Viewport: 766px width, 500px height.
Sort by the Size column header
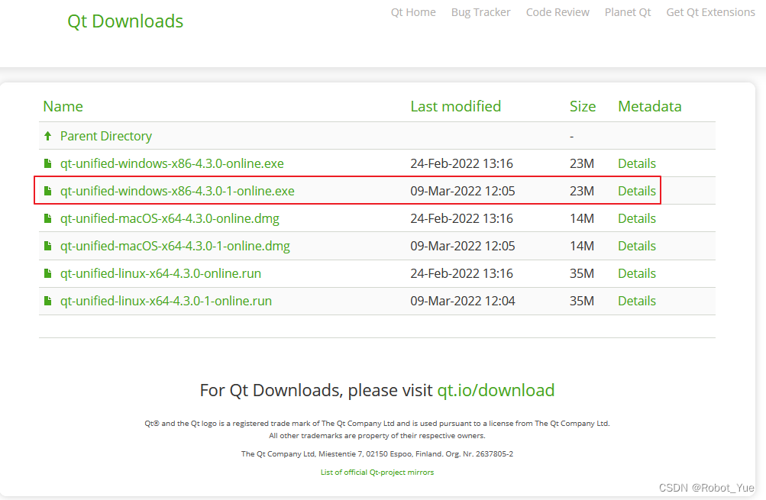[x=583, y=106]
